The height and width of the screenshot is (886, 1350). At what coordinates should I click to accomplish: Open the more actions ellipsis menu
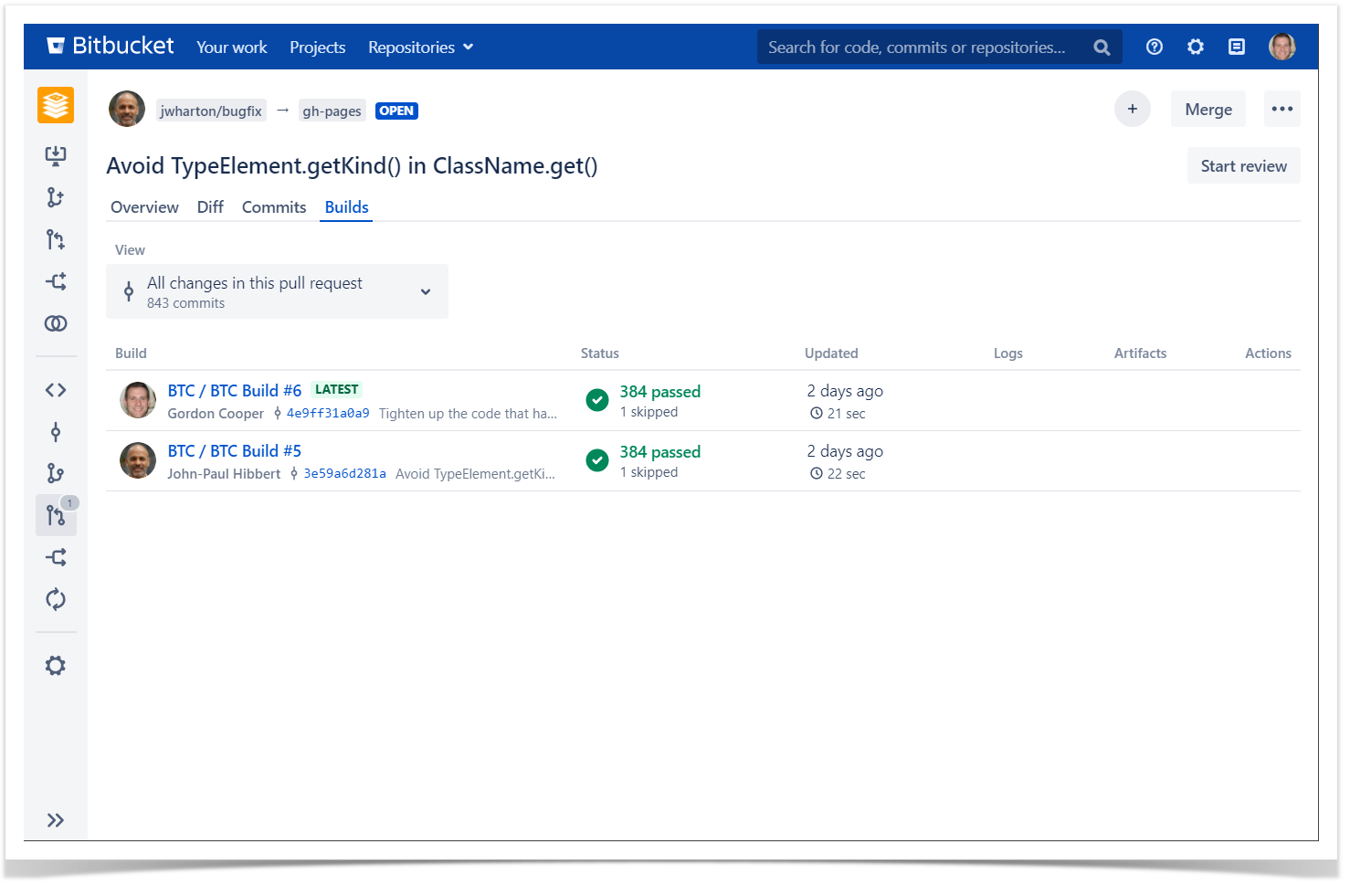pos(1282,109)
